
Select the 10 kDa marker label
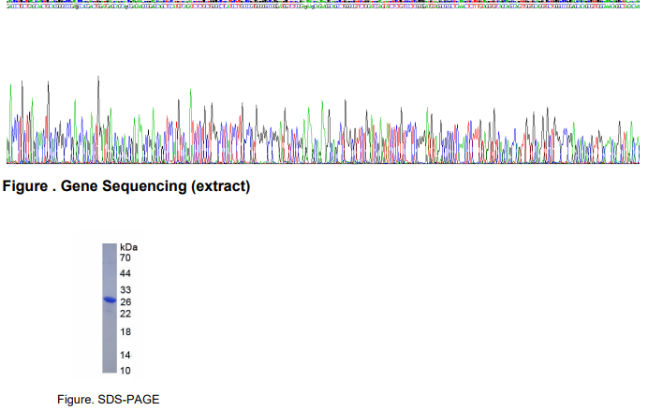(125, 371)
